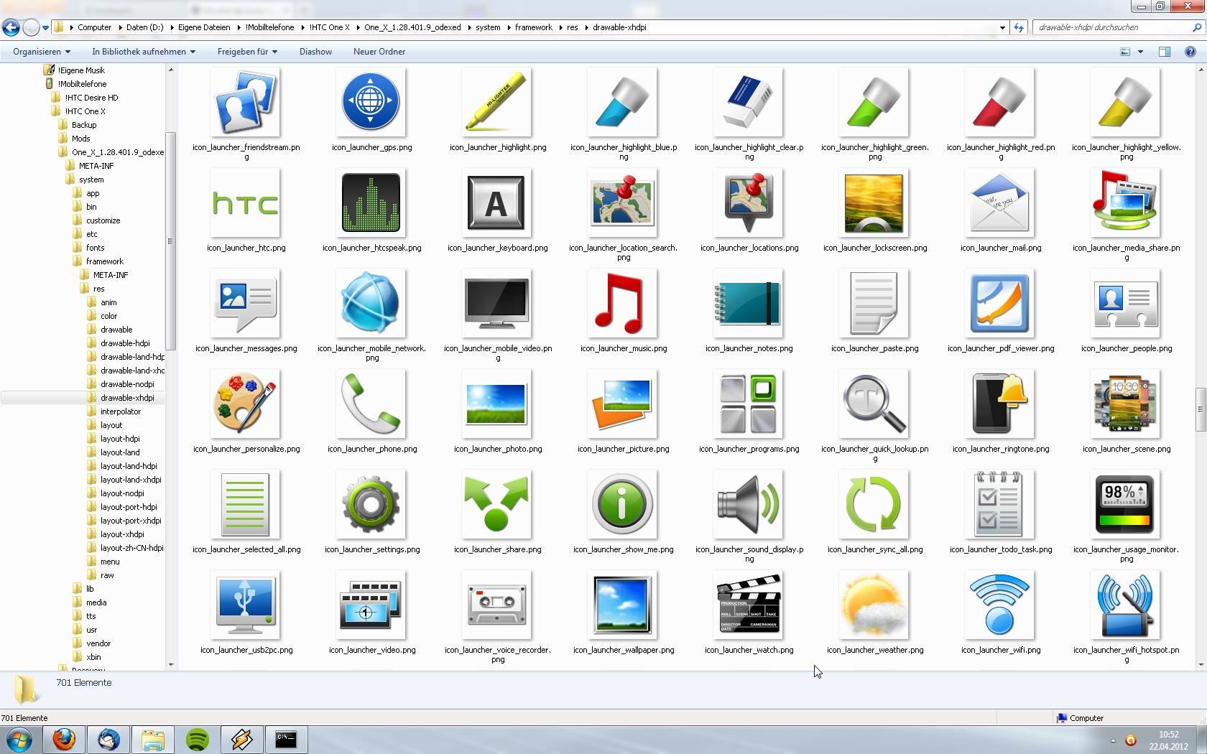Click the file list vertical scrollbar thumb
Image resolution: width=1207 pixels, height=754 pixels.
1200,409
